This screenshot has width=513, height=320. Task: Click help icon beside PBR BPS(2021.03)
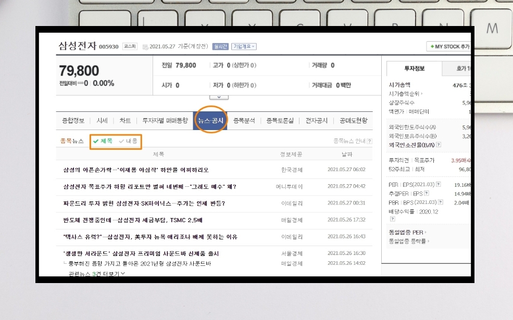(x=441, y=202)
